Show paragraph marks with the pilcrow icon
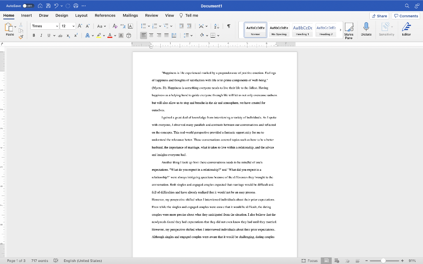The width and height of the screenshot is (423, 264). pos(228,26)
